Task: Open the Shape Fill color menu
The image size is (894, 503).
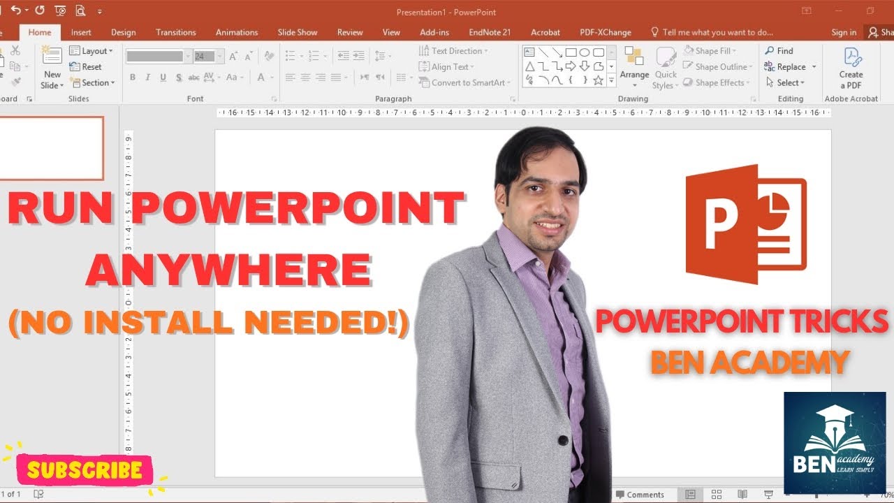Action: coord(710,51)
